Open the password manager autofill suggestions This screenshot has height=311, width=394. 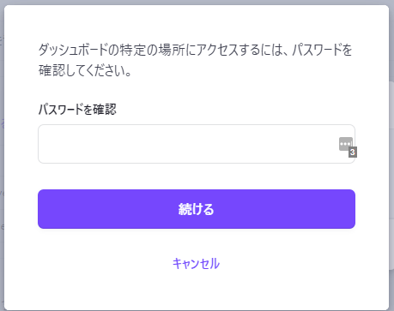(346, 144)
